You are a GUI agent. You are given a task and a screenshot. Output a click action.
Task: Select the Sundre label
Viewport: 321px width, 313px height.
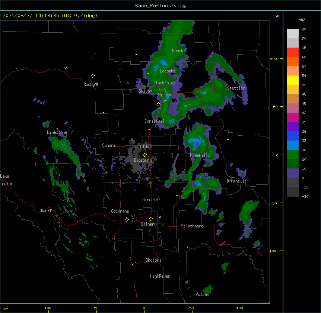(x=109, y=145)
